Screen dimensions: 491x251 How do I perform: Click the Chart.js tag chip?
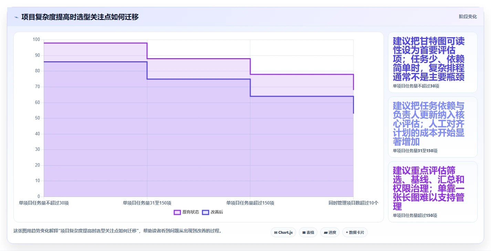click(283, 232)
